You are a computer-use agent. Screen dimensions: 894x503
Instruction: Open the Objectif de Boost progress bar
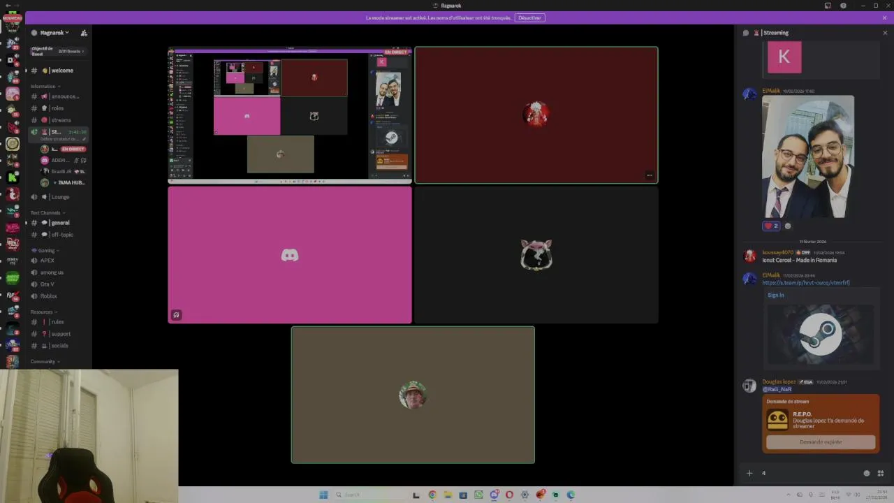point(59,51)
